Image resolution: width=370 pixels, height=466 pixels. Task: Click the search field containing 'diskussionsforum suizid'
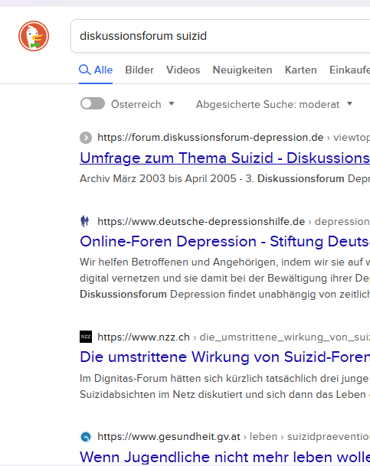pos(221,36)
